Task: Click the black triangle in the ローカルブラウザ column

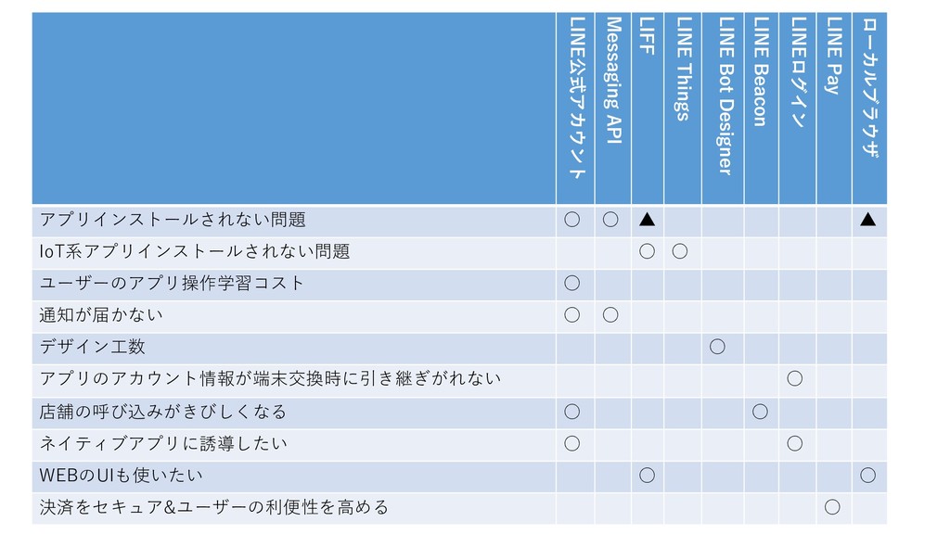Action: click(x=867, y=219)
